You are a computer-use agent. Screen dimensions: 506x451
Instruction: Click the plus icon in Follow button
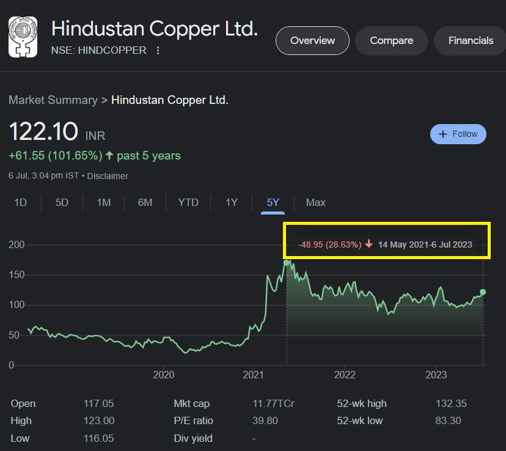pos(443,134)
